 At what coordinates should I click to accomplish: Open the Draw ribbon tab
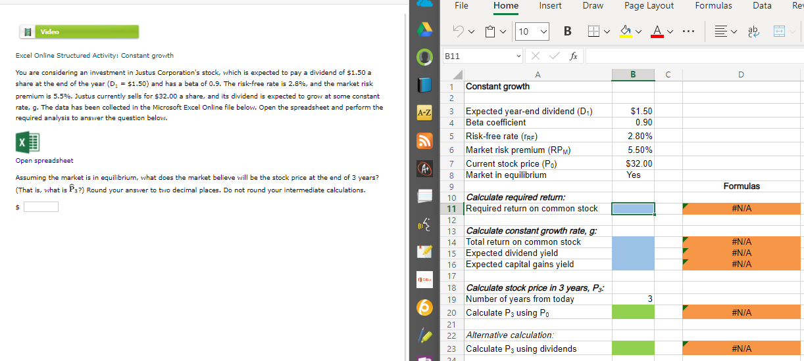(x=593, y=6)
